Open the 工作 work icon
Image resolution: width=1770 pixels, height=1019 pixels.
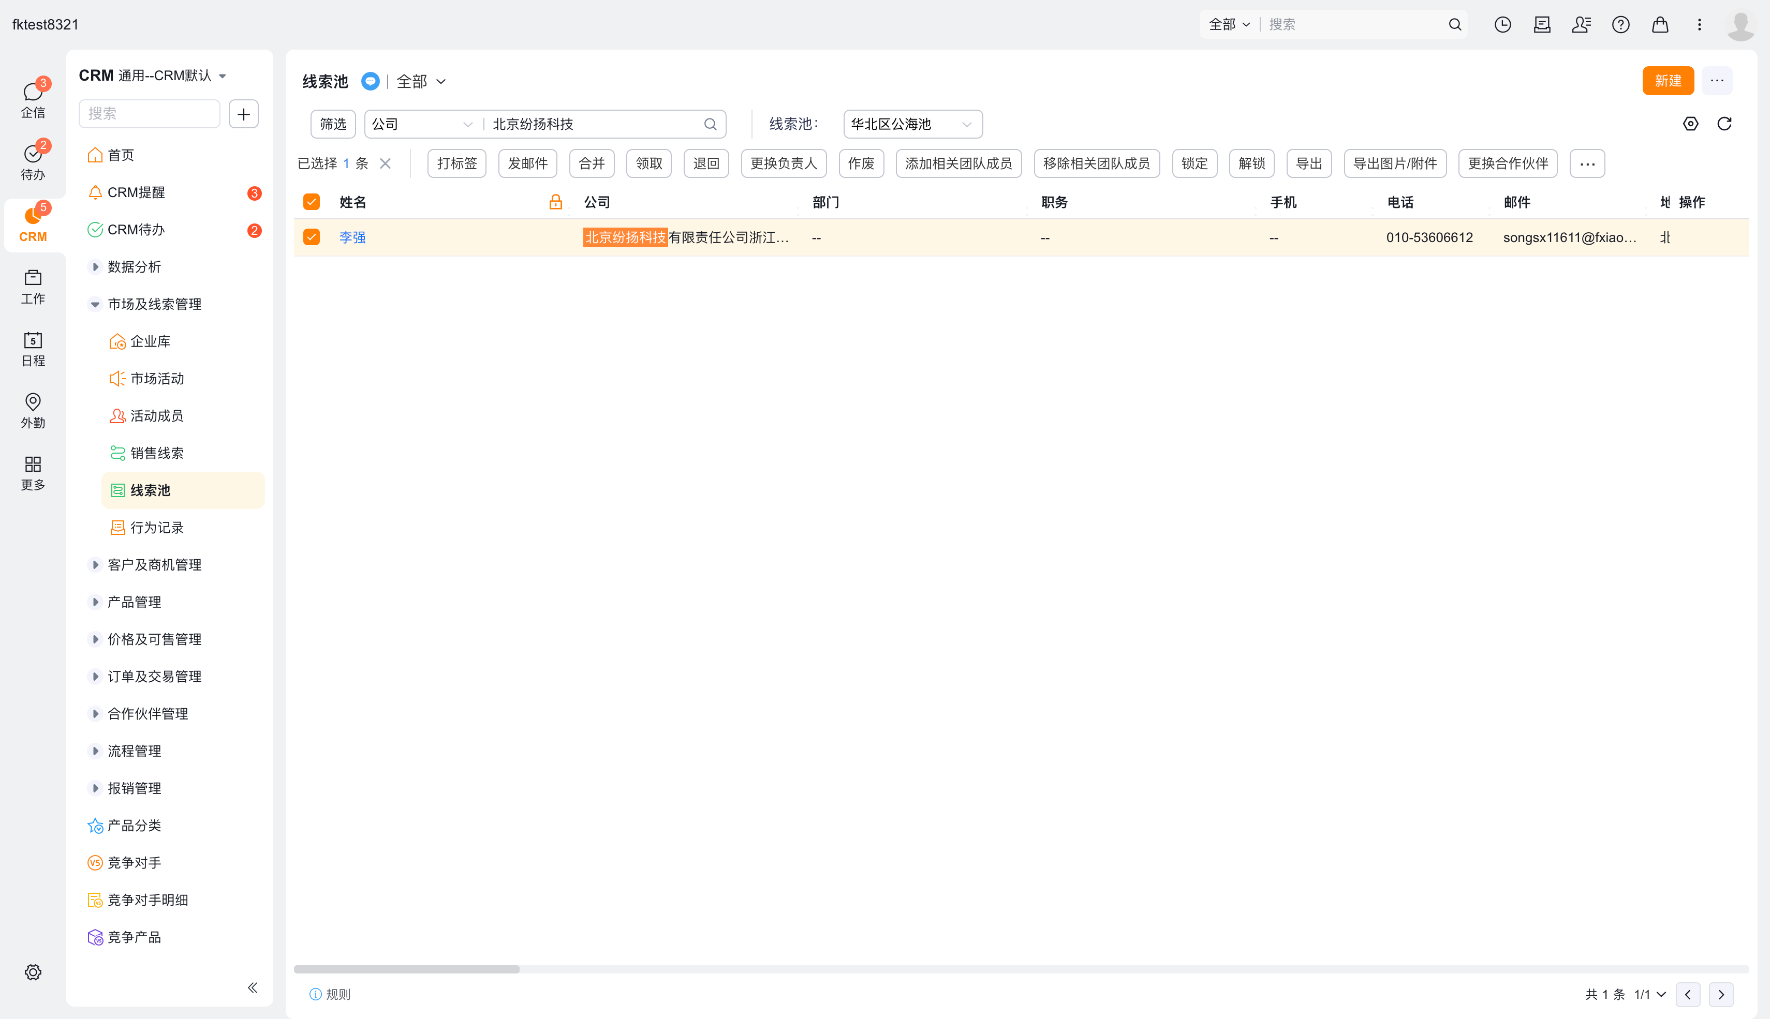coord(33,286)
